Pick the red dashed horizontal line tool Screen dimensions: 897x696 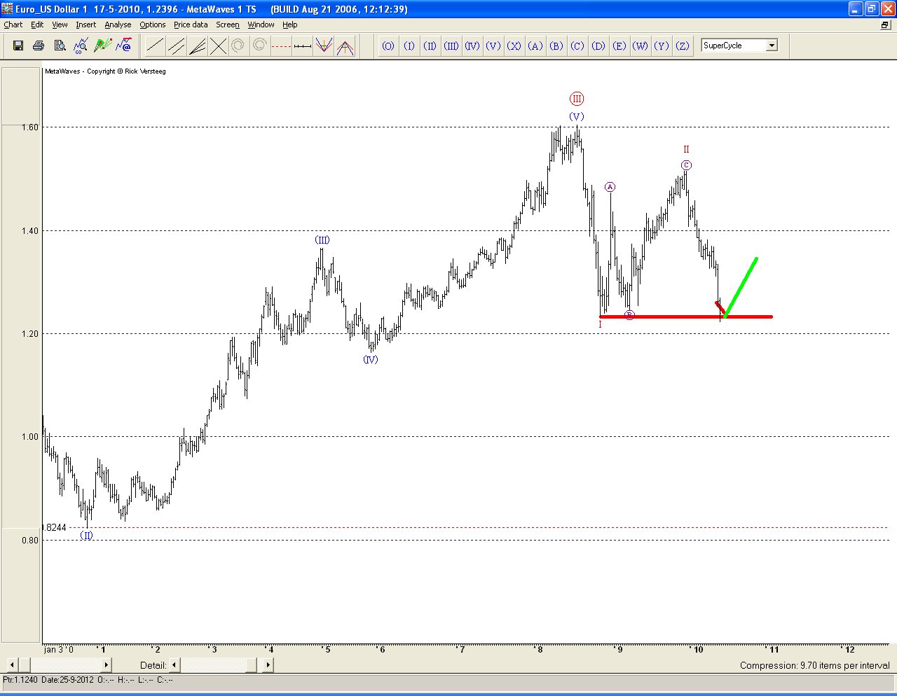(281, 46)
